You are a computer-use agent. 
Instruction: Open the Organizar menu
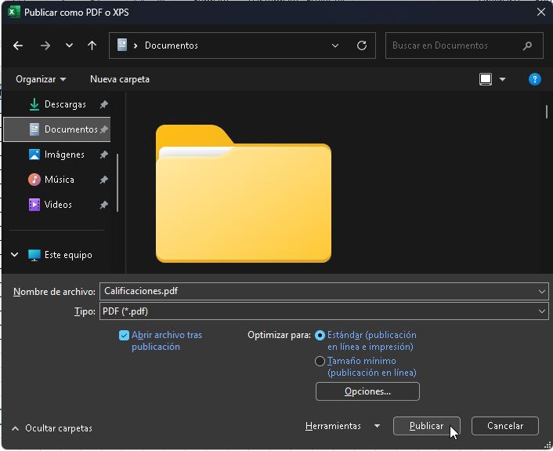pyautogui.click(x=41, y=79)
